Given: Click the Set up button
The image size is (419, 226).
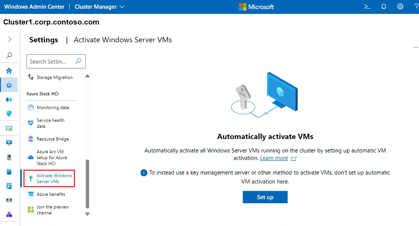Looking at the screenshot, I should pyautogui.click(x=265, y=197).
